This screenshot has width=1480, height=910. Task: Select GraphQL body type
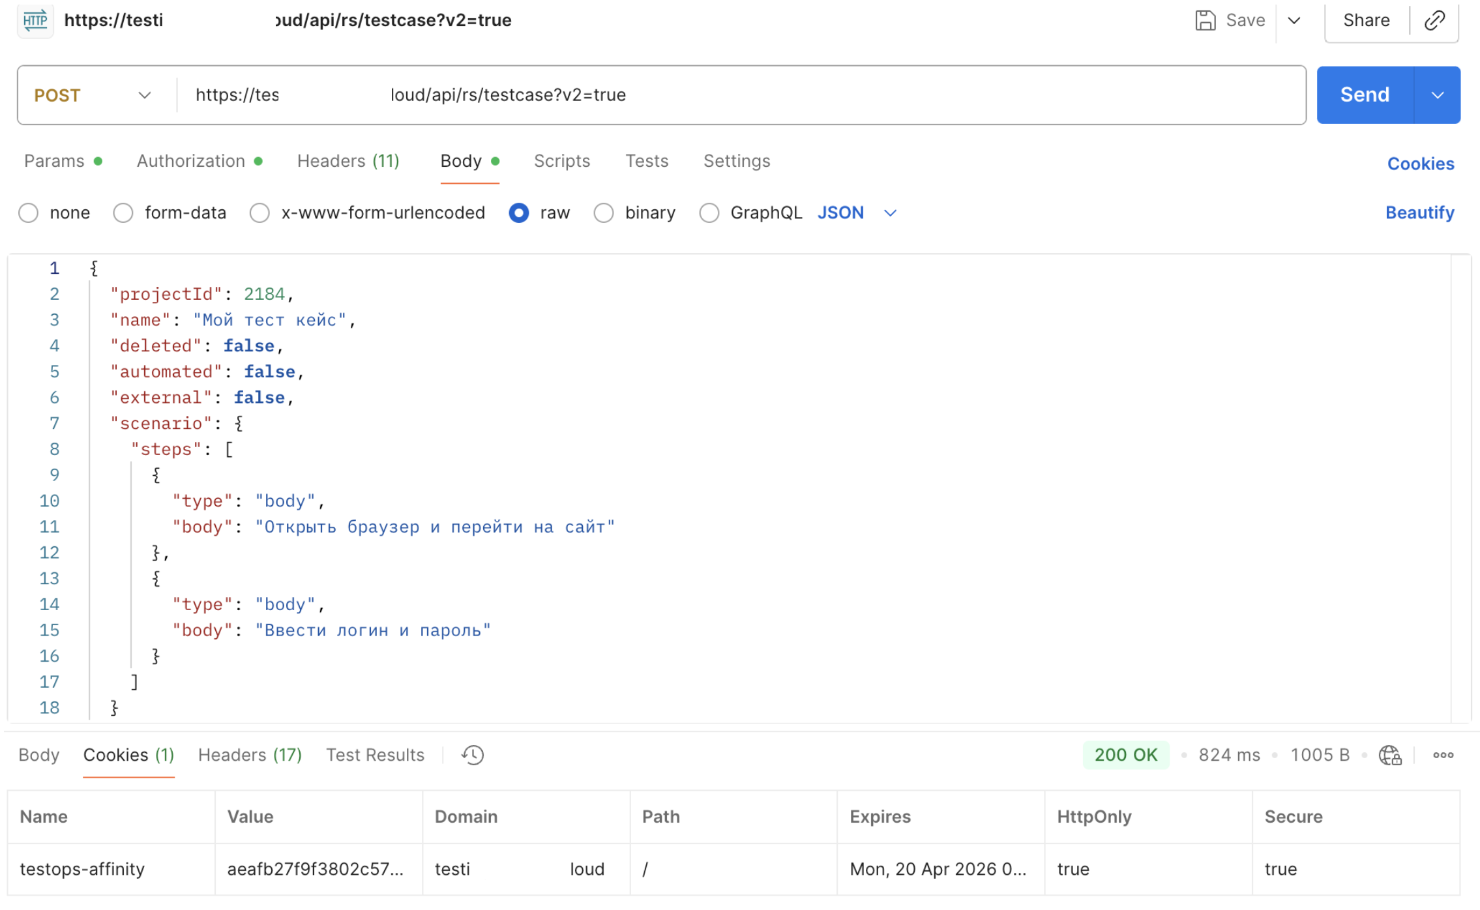[x=709, y=213]
